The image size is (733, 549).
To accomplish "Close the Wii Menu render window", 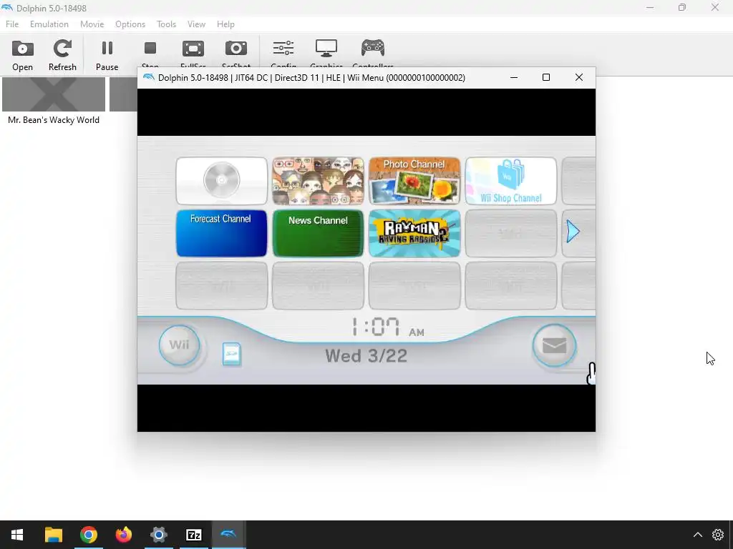I will tap(578, 77).
